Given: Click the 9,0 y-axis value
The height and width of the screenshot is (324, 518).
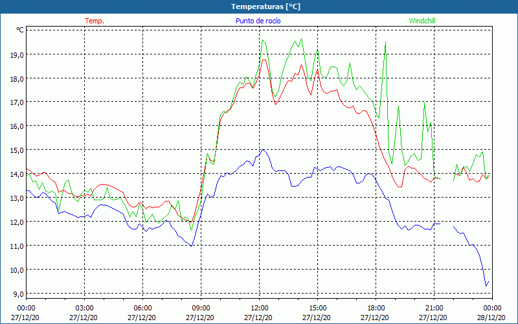Looking at the screenshot, I should [x=19, y=294].
